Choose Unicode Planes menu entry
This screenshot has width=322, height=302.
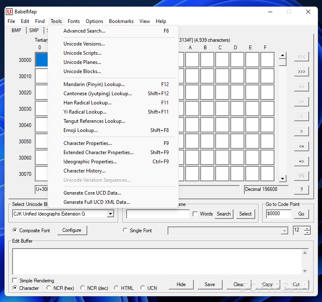113,62
